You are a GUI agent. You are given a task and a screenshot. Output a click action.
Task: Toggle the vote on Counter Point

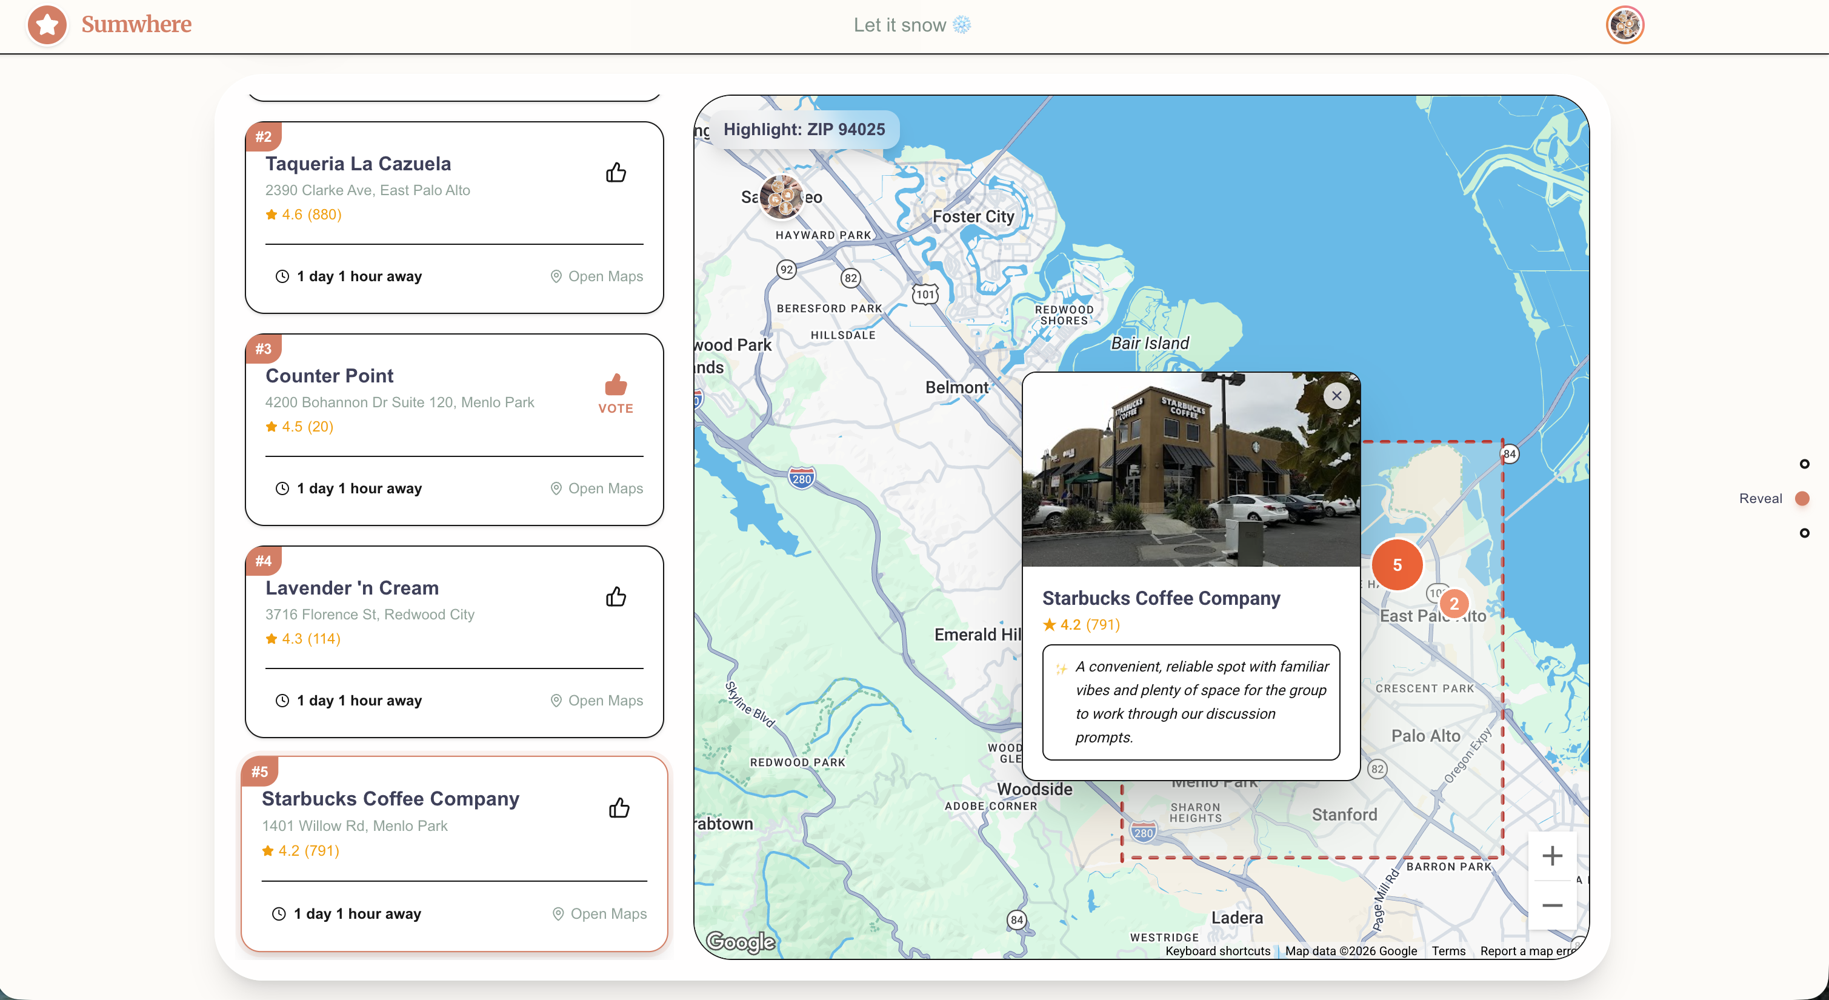616,393
